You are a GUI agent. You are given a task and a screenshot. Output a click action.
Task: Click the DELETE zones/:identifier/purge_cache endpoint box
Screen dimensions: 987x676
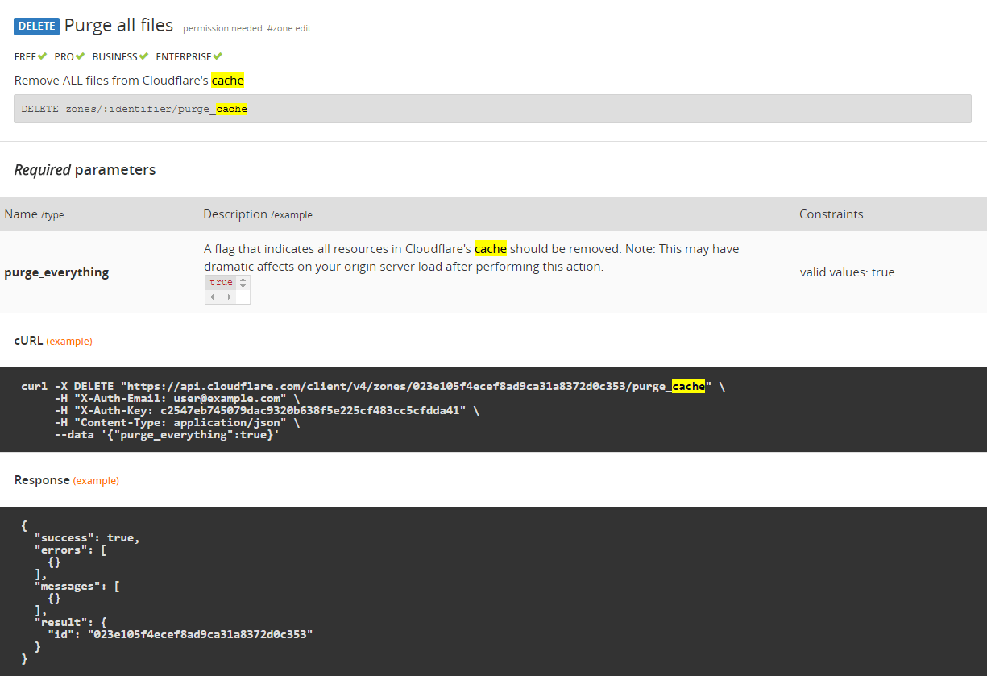[492, 109]
